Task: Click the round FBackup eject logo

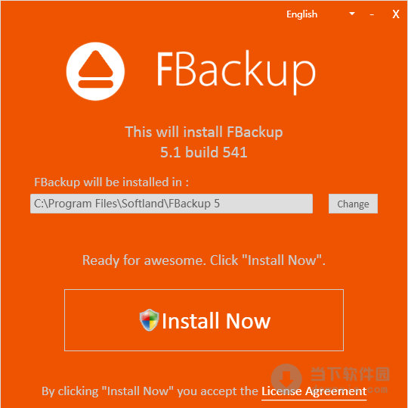Action: click(x=95, y=71)
